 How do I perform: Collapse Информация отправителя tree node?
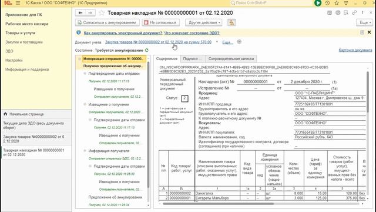tap(80, 59)
